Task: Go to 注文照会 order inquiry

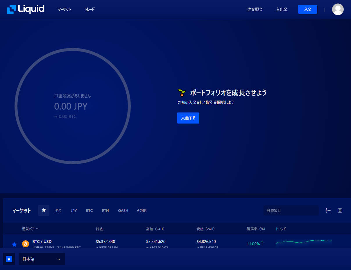Action: pyautogui.click(x=255, y=10)
